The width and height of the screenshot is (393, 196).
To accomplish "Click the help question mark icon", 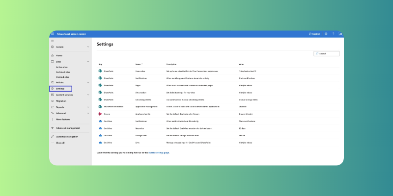I will 333,34.
